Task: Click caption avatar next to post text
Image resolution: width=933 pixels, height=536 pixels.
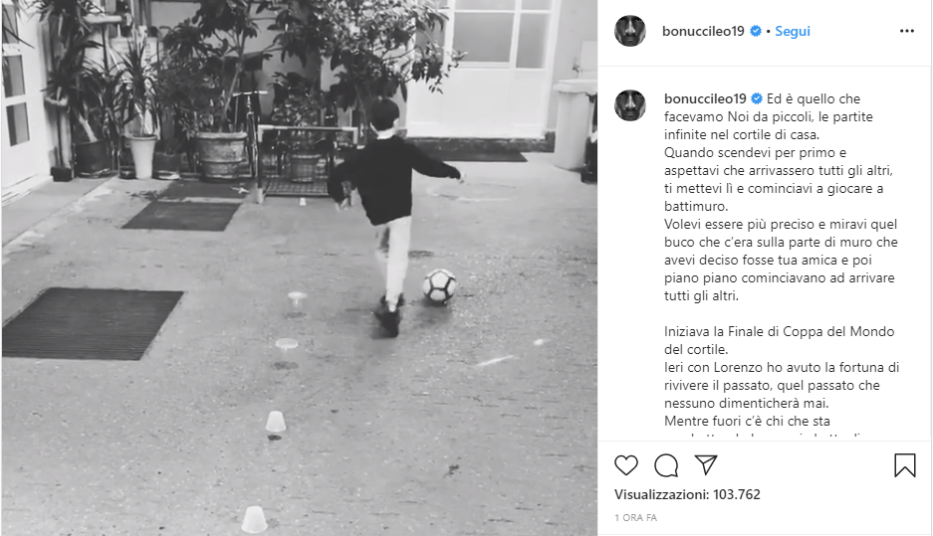Action: coord(630,105)
